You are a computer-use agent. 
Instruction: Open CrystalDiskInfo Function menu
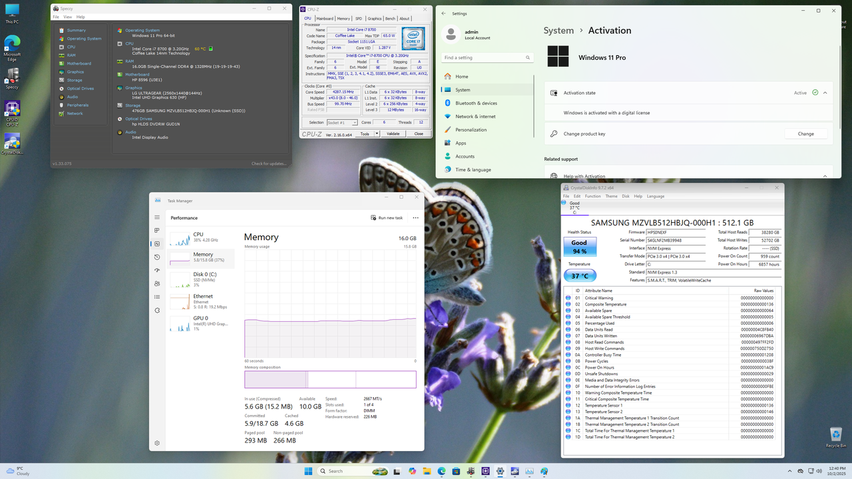(x=592, y=196)
